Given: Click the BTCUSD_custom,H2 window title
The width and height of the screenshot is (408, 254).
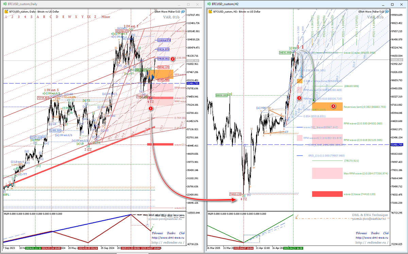Looking at the screenshot, I should tap(225, 4).
